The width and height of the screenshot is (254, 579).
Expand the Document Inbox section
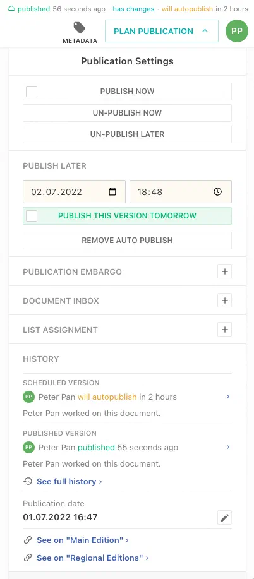[x=224, y=301]
